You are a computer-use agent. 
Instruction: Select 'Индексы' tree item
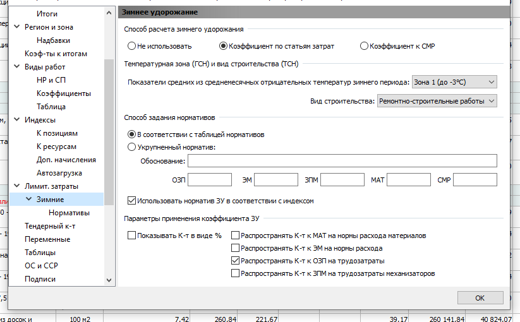point(40,119)
